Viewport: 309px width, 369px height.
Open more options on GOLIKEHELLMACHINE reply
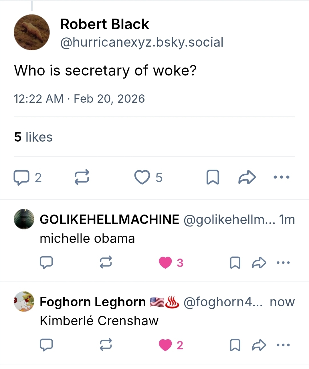point(283,262)
